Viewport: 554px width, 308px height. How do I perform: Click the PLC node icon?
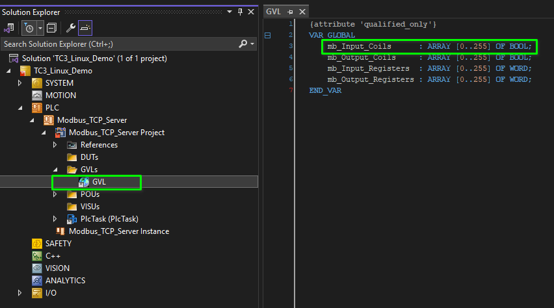(x=37, y=108)
